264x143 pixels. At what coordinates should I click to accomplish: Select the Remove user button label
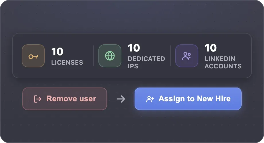tap(71, 98)
